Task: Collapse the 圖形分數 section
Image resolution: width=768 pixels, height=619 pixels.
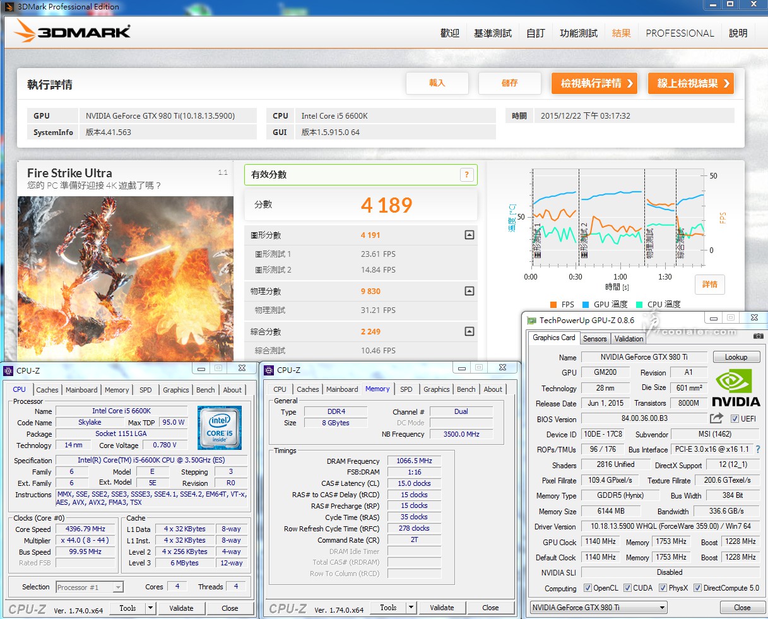Action: (x=469, y=235)
